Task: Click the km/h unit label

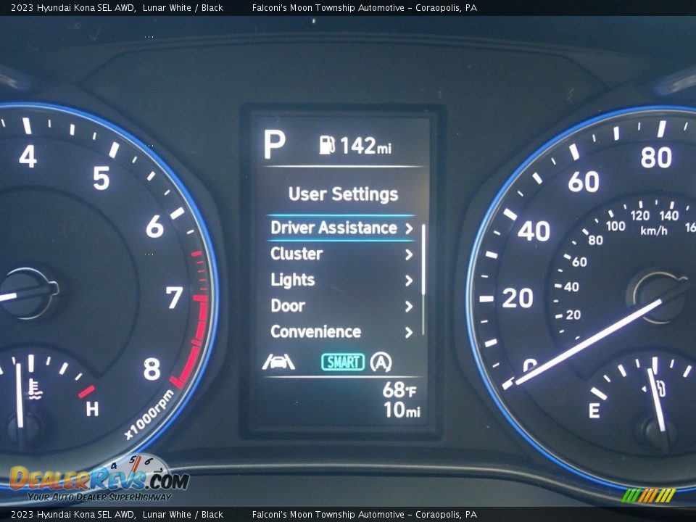Action: tap(654, 231)
